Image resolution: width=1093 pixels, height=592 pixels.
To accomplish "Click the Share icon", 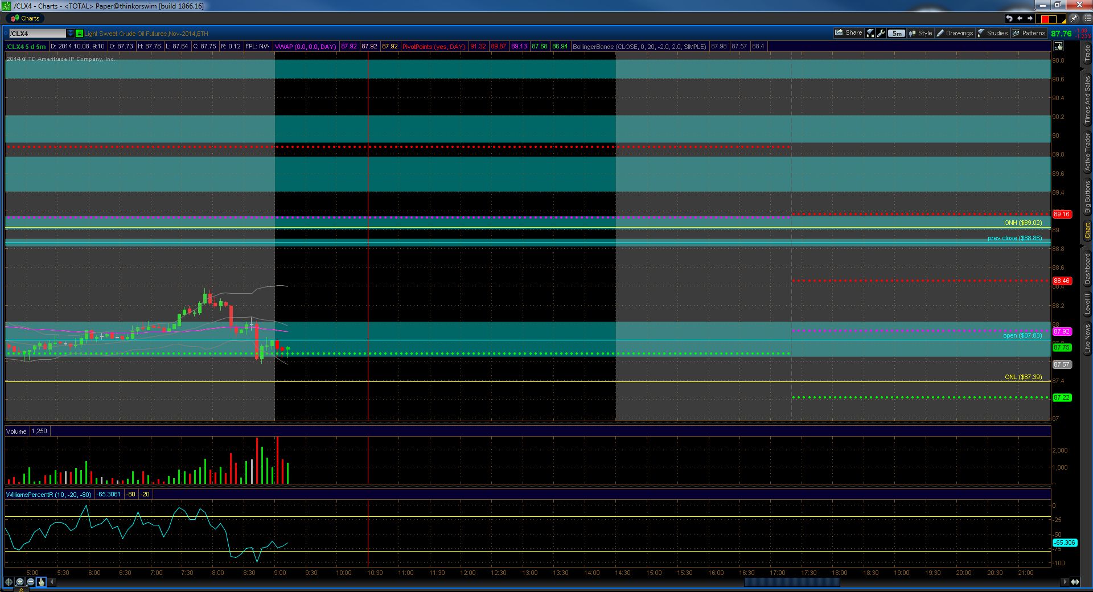I will pos(839,33).
